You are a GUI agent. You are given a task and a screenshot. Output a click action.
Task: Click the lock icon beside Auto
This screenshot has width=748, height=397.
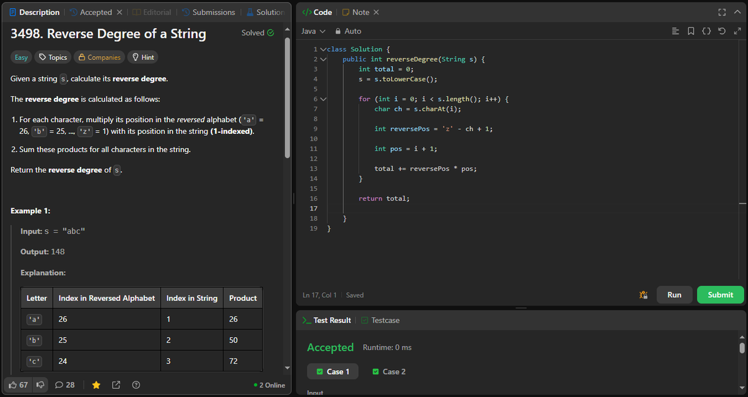338,31
